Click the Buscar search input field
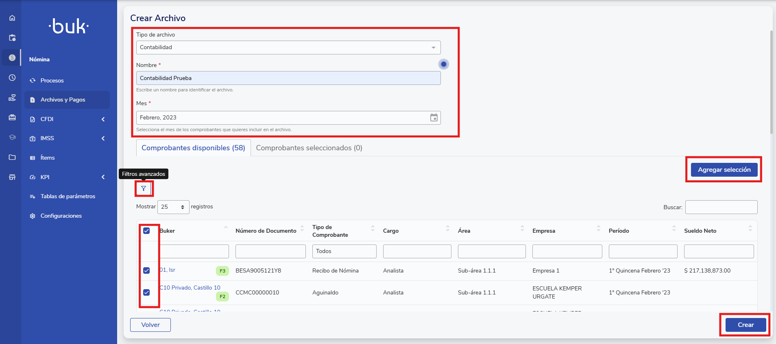Image resolution: width=776 pixels, height=344 pixels. 721,207
